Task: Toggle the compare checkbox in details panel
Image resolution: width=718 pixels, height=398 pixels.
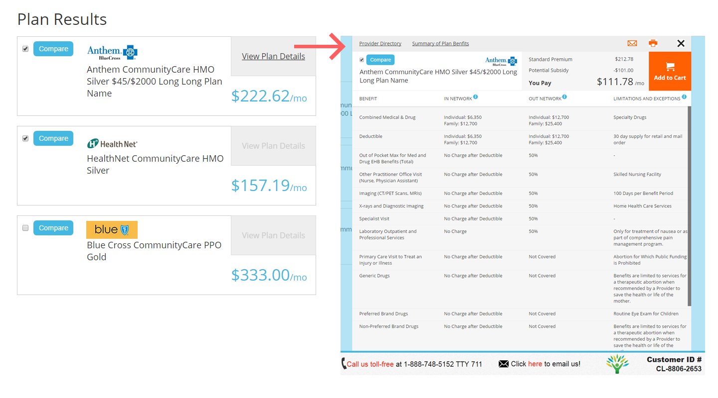Action: point(362,60)
